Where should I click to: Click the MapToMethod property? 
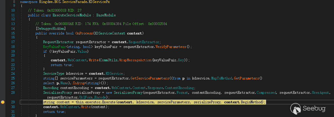click(x=221, y=78)
